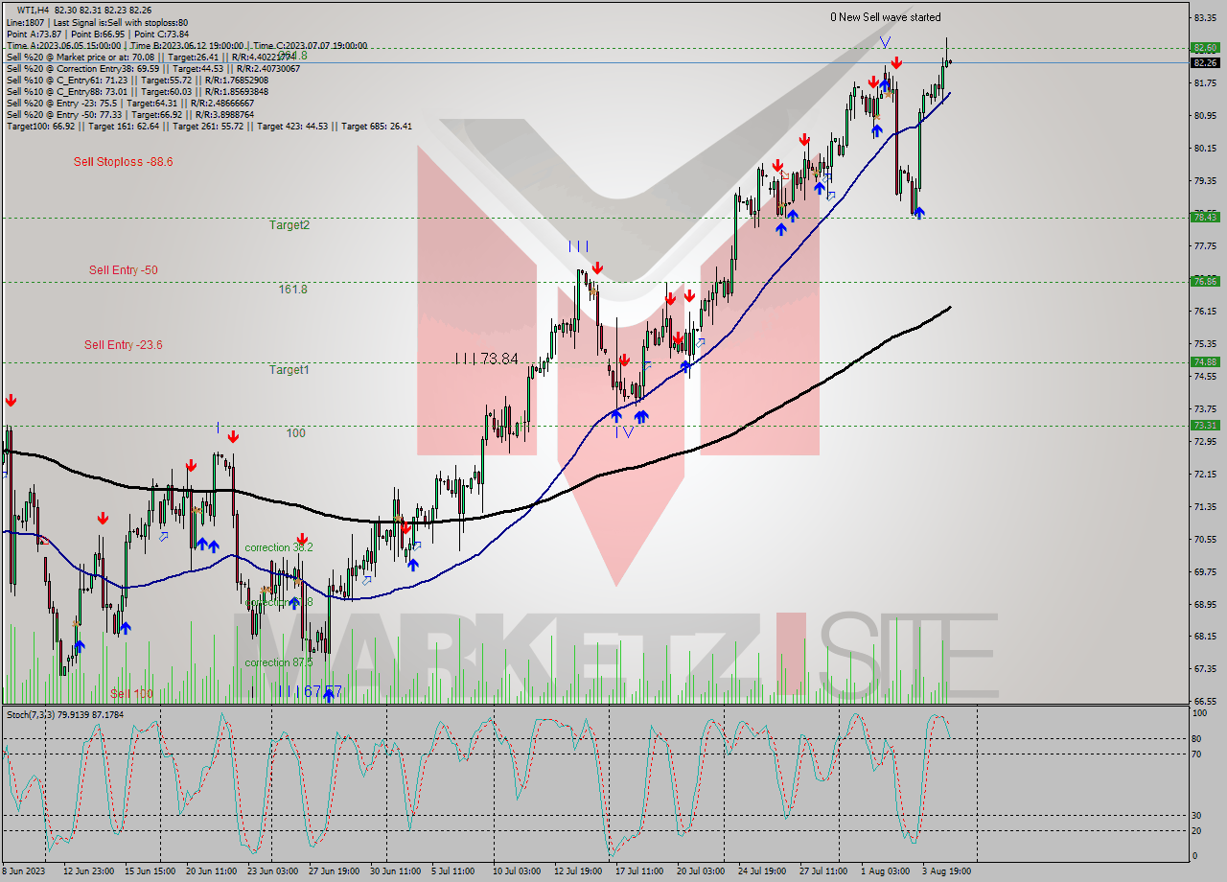
Task: Click the 'Target100: 66.92' header line
Action: (209, 126)
